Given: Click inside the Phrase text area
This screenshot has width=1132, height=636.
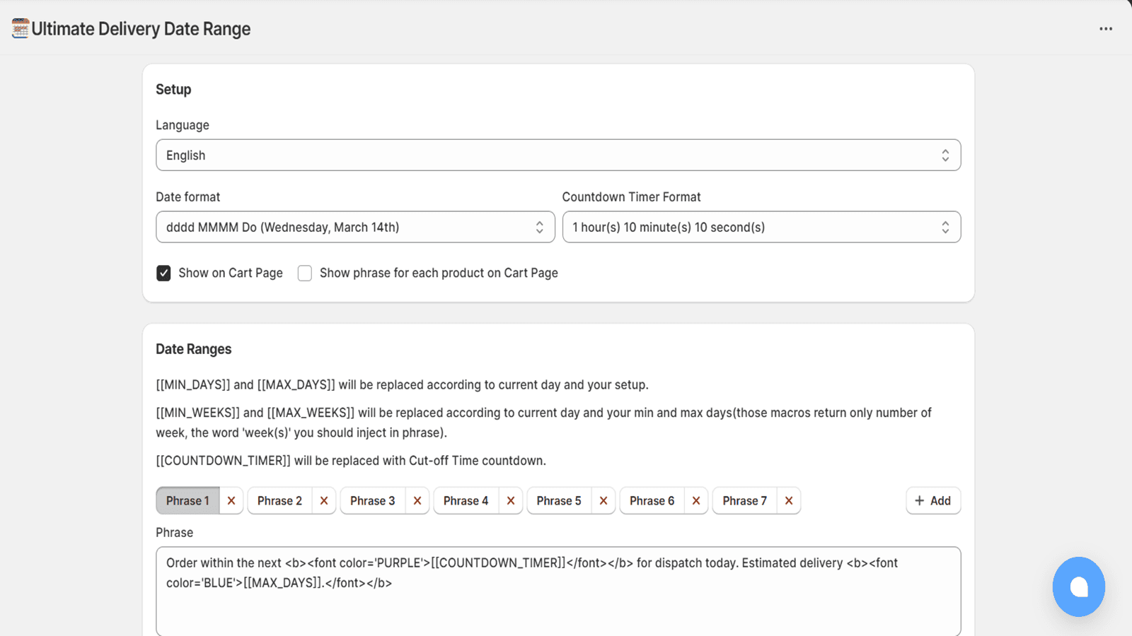Looking at the screenshot, I should [x=558, y=601].
